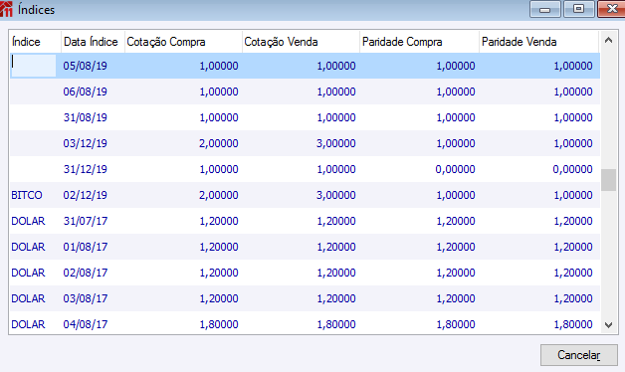Viewport: 625px width, 372px height.
Task: Click scroll up arrow of the grid
Action: [608, 40]
